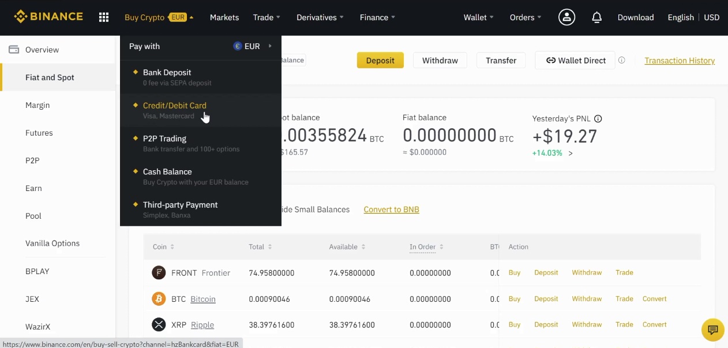This screenshot has width=728, height=348.
Task: Expand the Pay with EUR currency selector
Action: [x=253, y=46]
